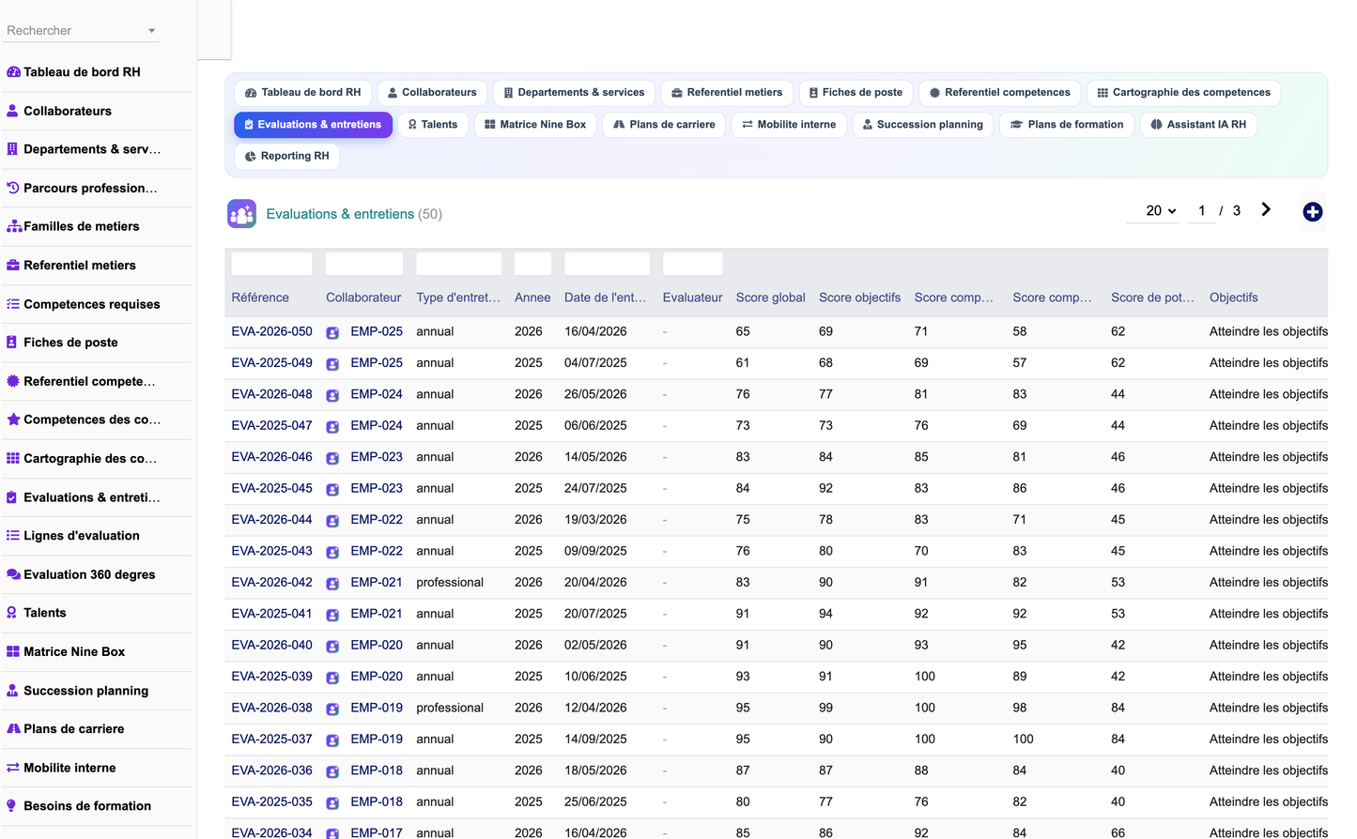Click Talents ribbon icon in sidebar
This screenshot has width=1357, height=839.
(x=11, y=613)
